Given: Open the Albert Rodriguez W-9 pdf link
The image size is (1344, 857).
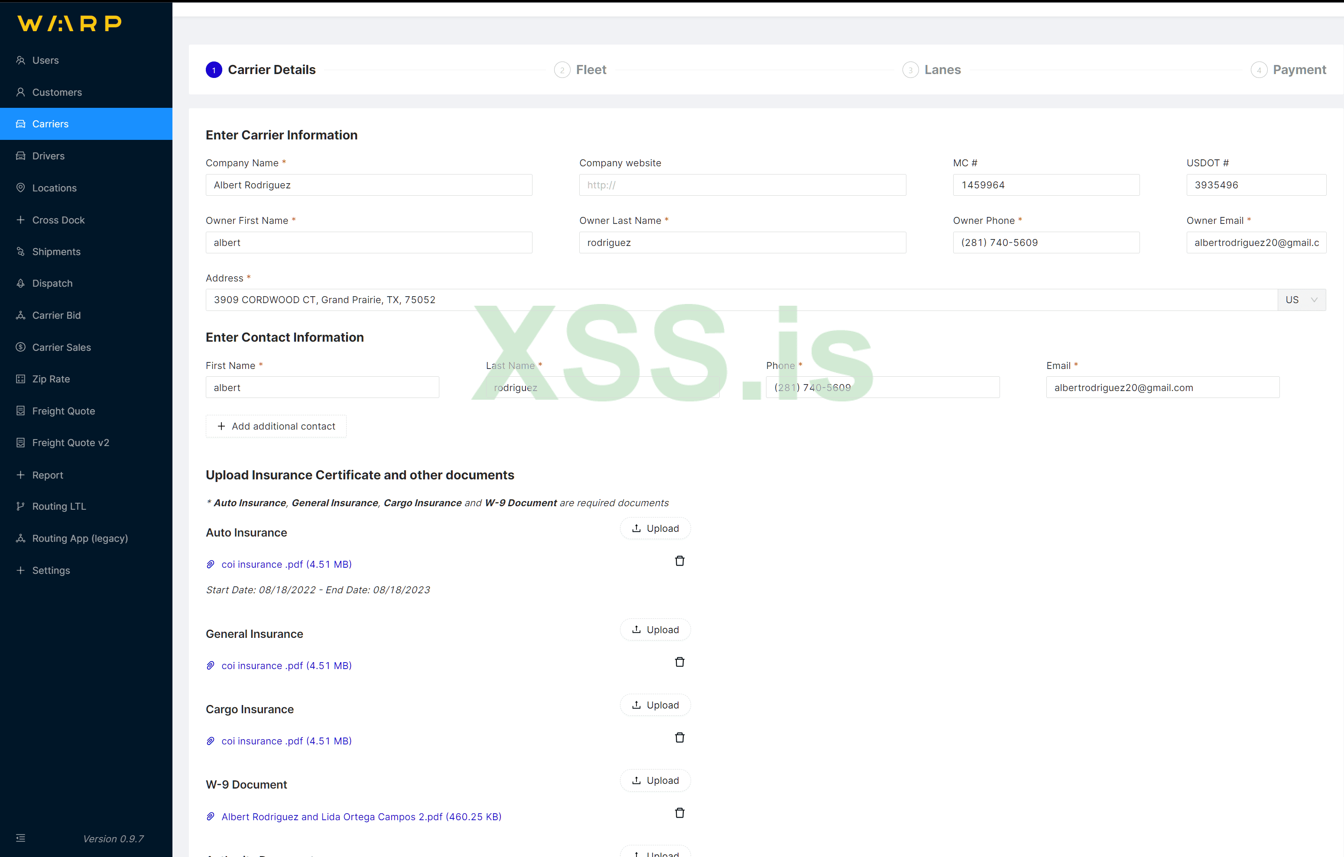Looking at the screenshot, I should 361,816.
